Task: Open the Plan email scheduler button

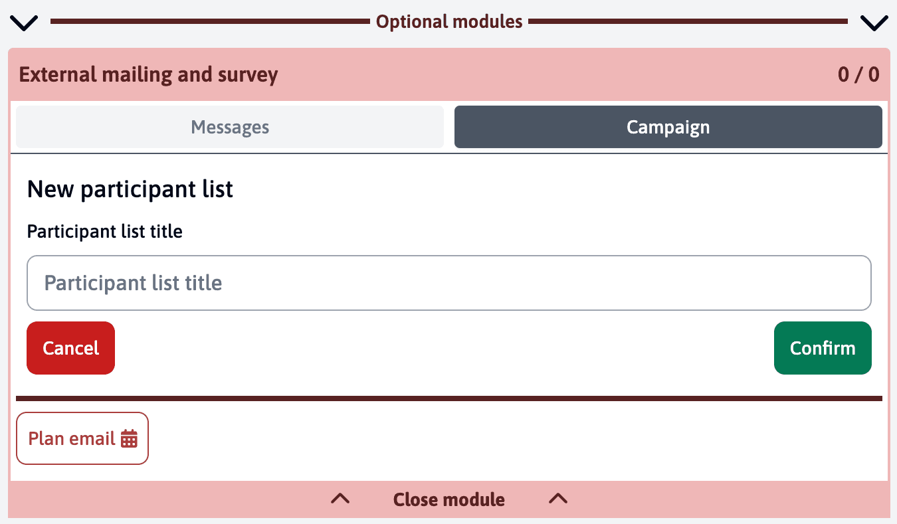Action: pos(72,438)
